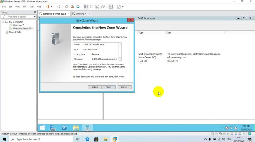The width and height of the screenshot is (255, 142).
Task: Open the snapshot manager
Action: point(78,7)
